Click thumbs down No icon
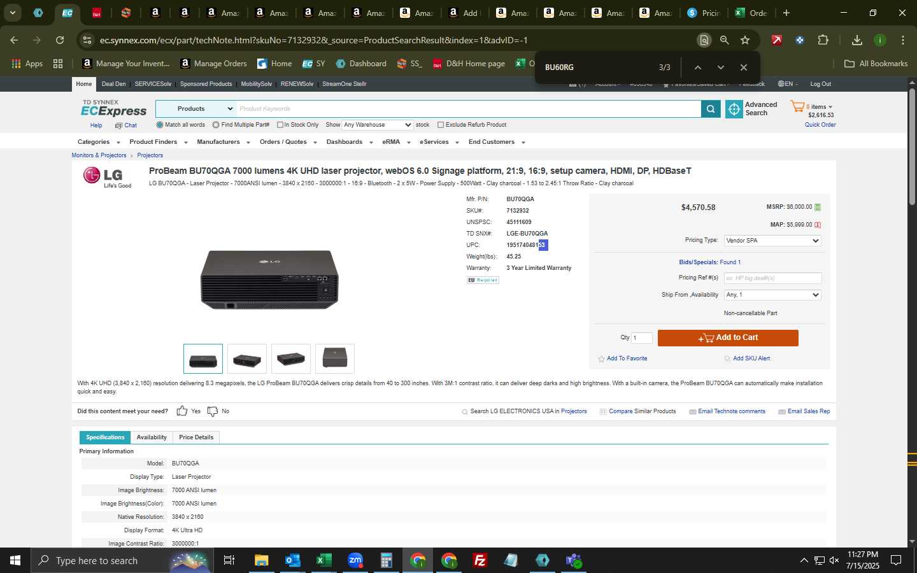Image resolution: width=917 pixels, height=573 pixels. point(213,411)
